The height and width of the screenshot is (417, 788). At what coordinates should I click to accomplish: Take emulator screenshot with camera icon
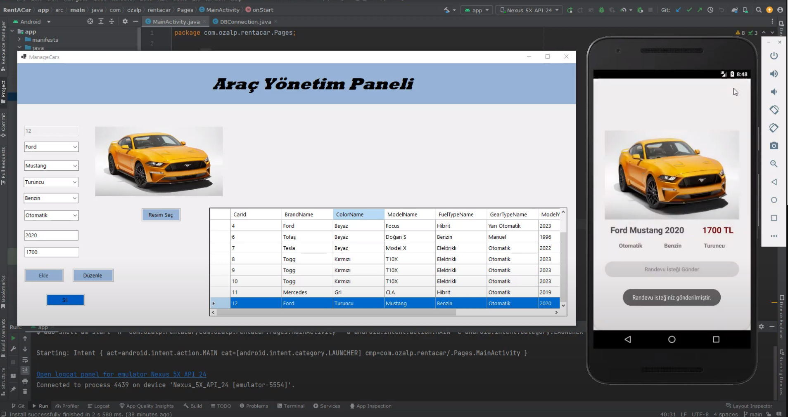tap(774, 146)
